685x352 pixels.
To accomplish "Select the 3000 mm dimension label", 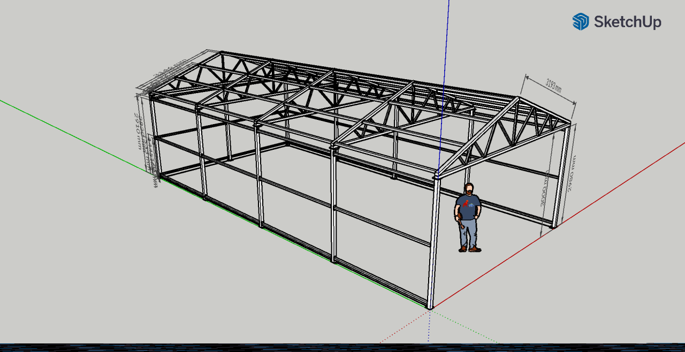I will pos(544,188).
